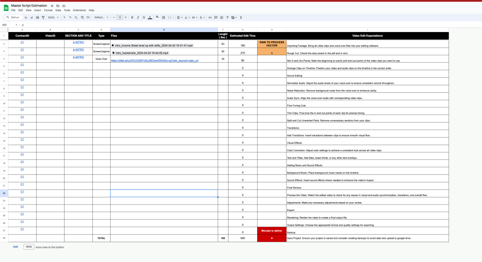This screenshot has height=262, width=482.
Task: Open the Name box dropdown arrow
Action: click(x=16, y=25)
